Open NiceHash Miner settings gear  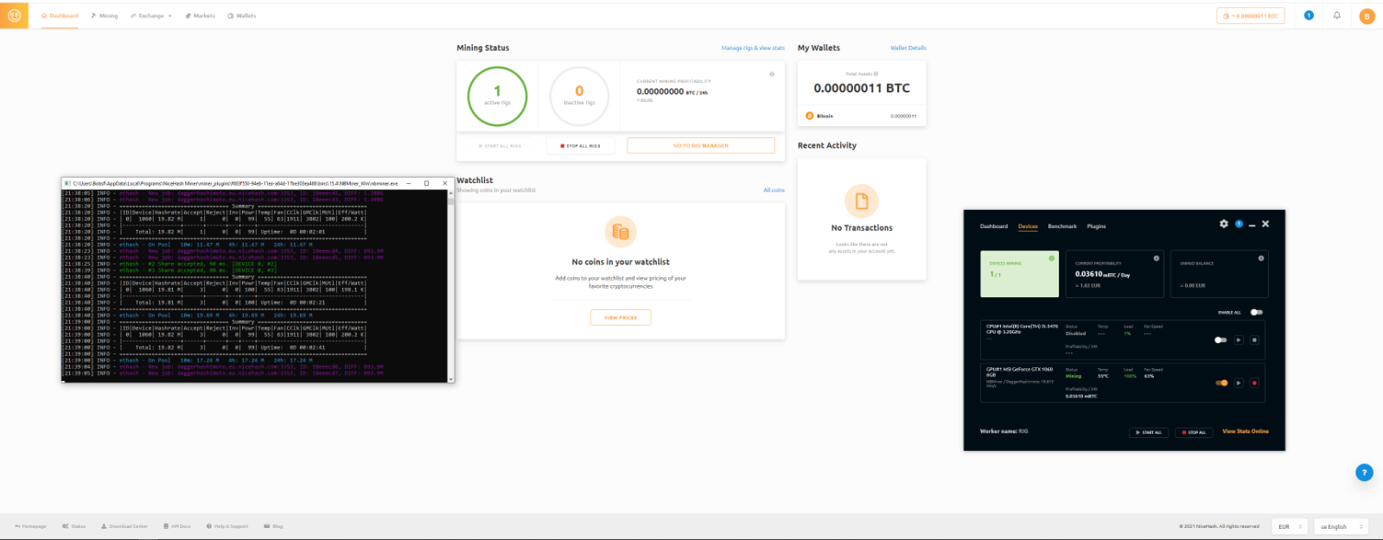pyautogui.click(x=1224, y=224)
